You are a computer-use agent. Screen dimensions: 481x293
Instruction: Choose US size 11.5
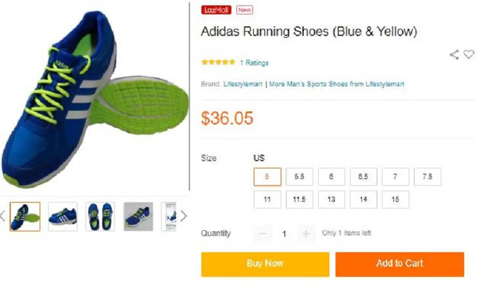tap(299, 199)
